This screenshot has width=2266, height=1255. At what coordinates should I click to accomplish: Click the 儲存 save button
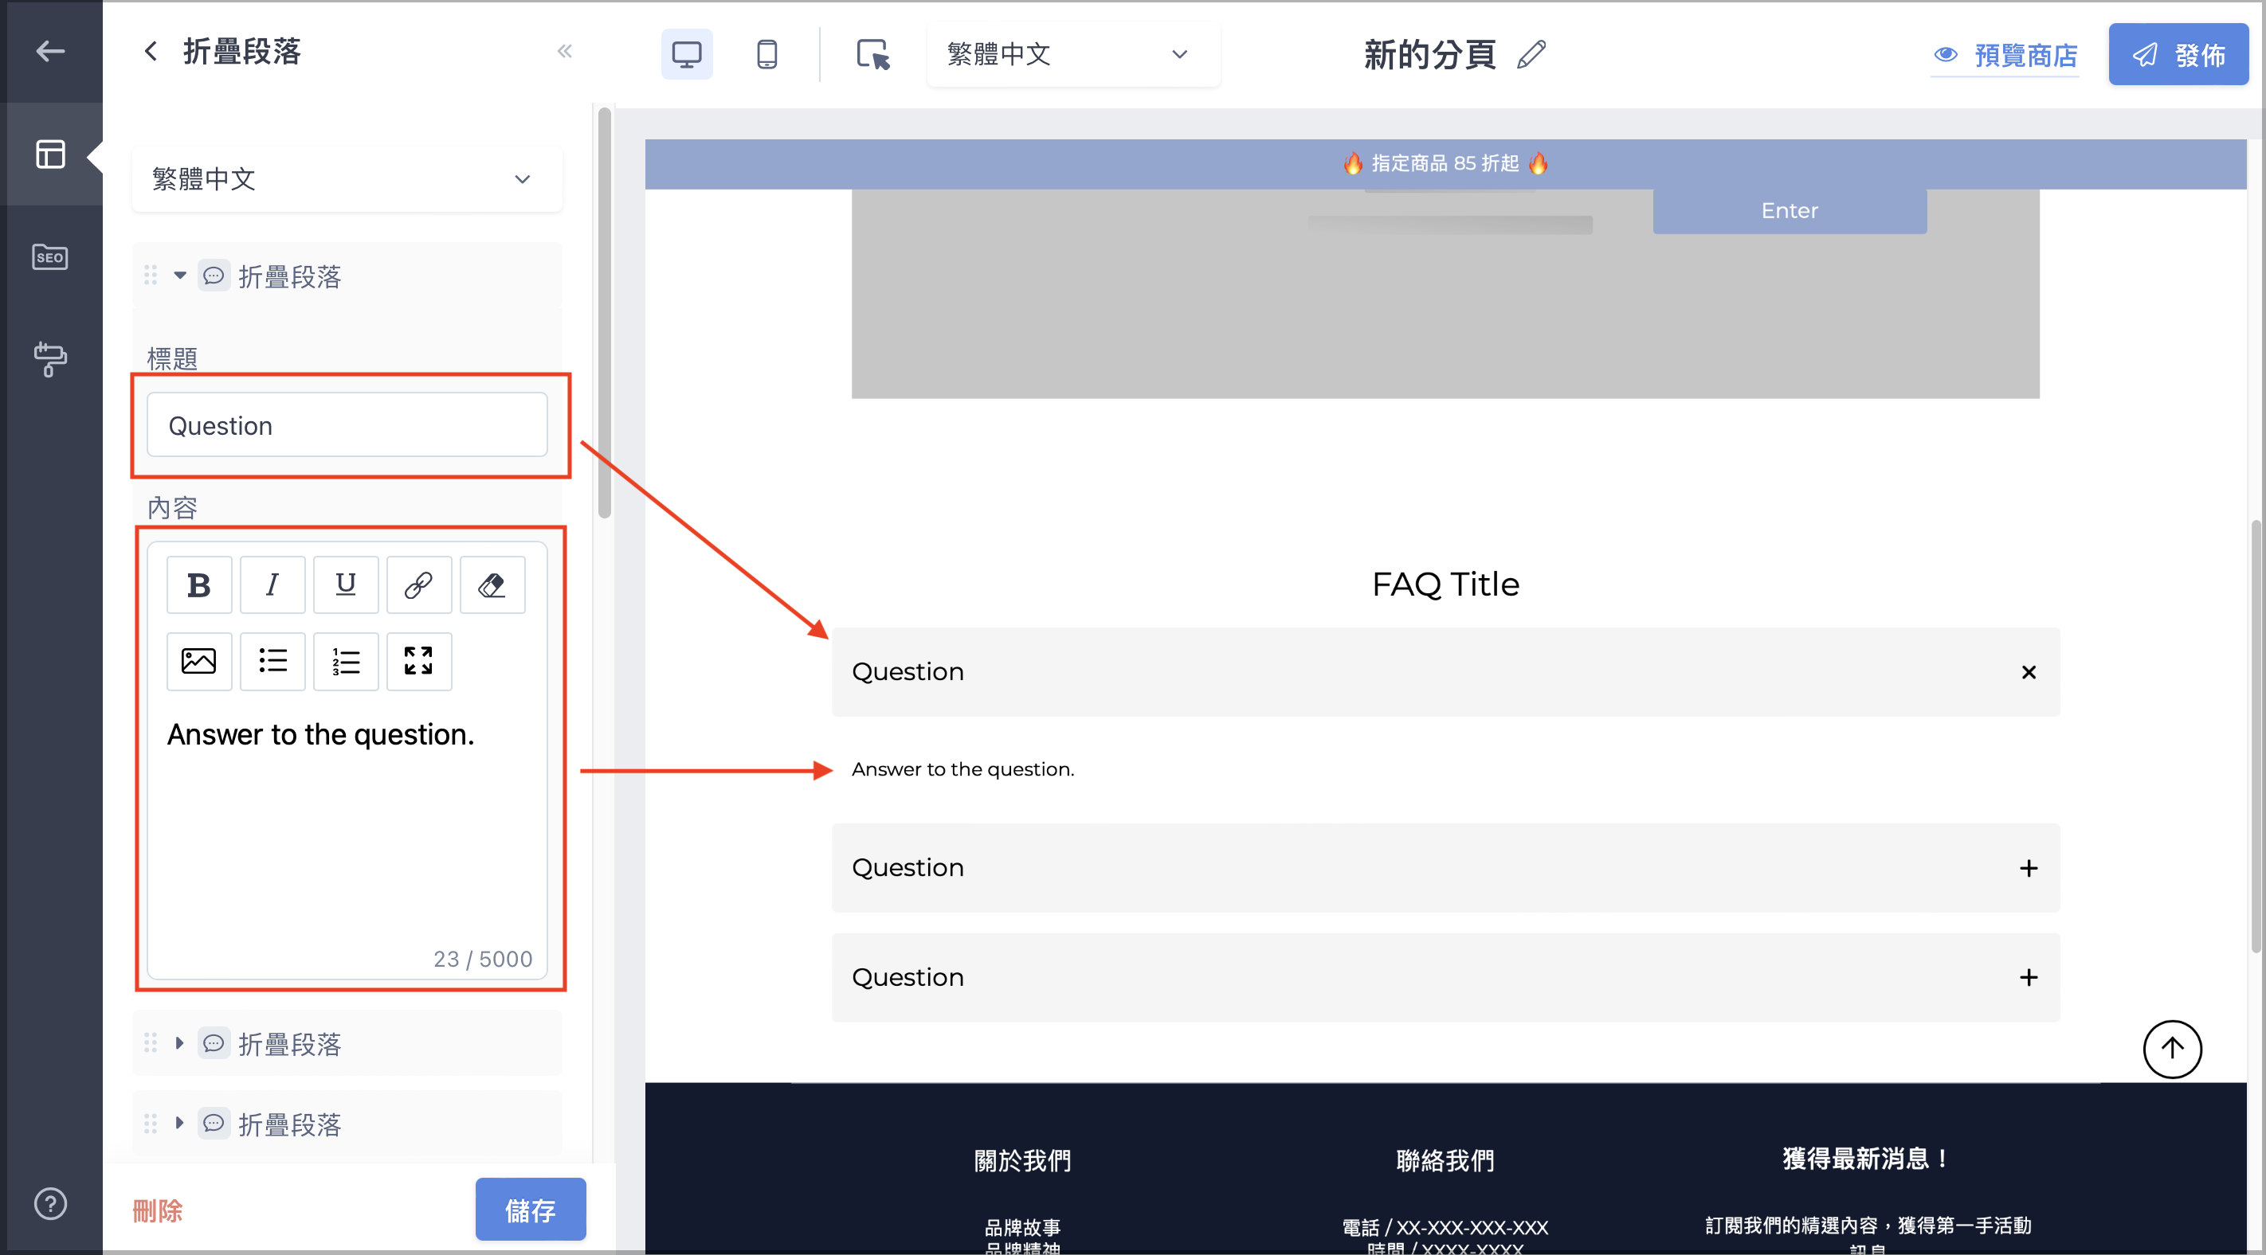pyautogui.click(x=531, y=1210)
